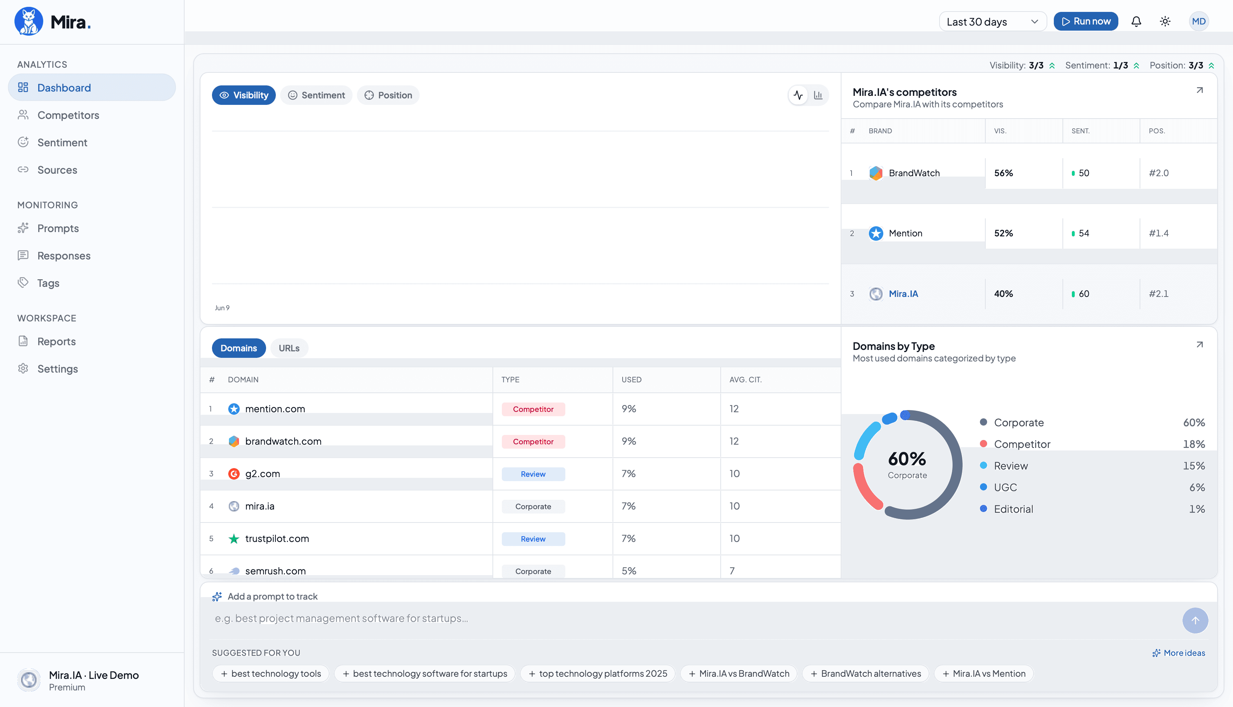Expand Mira.IA's competitors panel arrow
The image size is (1233, 707).
tap(1199, 90)
